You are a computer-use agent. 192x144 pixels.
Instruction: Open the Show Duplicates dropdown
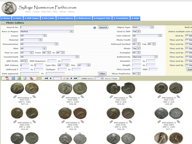(x=139, y=74)
